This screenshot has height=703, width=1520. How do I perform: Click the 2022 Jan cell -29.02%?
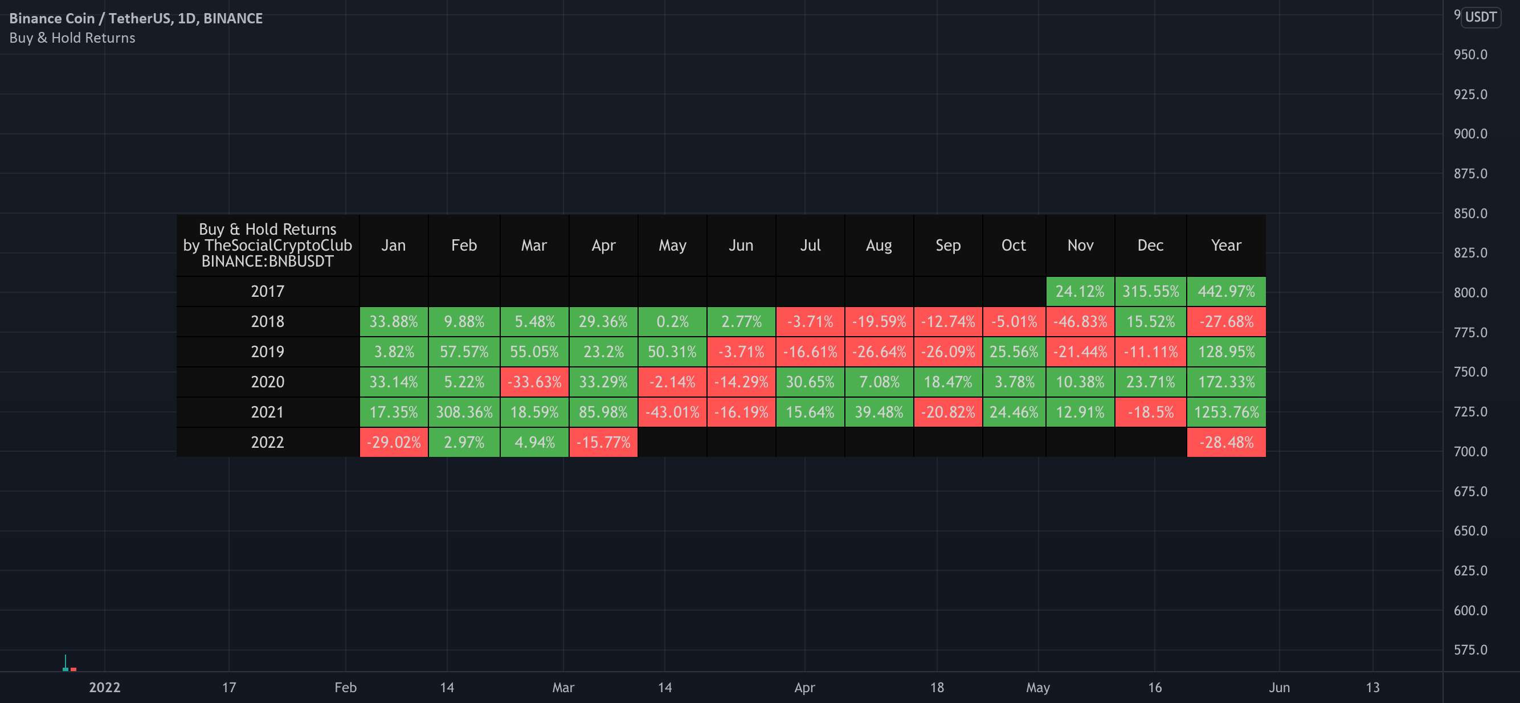click(394, 442)
